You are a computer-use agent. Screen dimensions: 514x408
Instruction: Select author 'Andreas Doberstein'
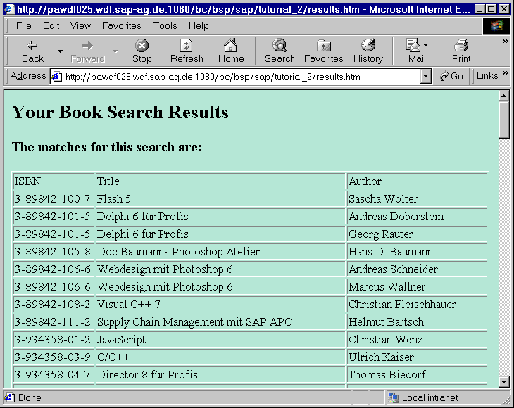tap(417, 217)
